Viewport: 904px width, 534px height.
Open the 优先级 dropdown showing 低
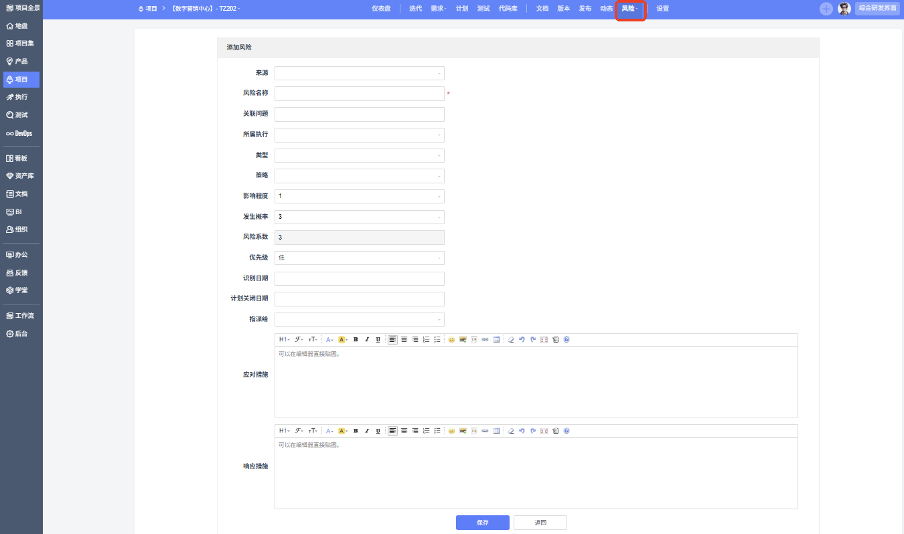pyautogui.click(x=360, y=258)
